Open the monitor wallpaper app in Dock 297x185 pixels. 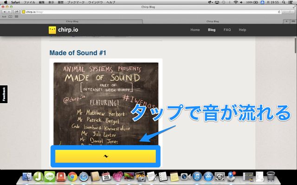129,177
